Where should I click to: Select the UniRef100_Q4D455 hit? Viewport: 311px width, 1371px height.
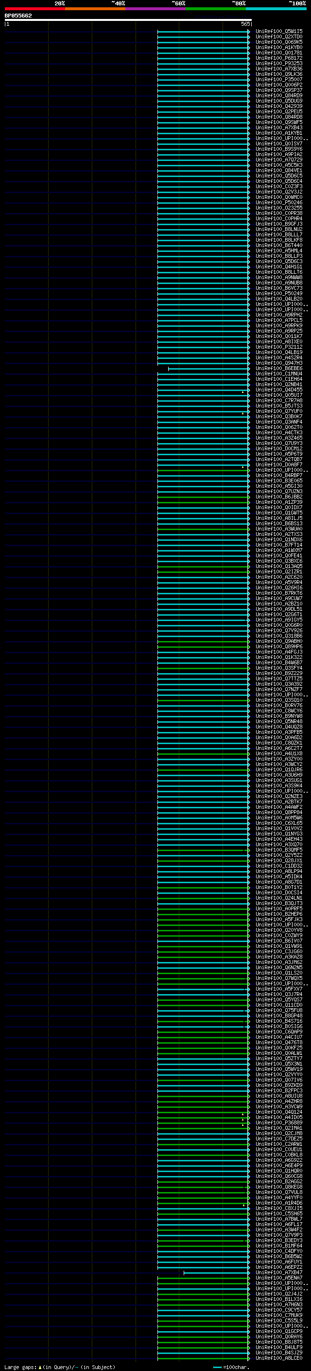pos(279,390)
